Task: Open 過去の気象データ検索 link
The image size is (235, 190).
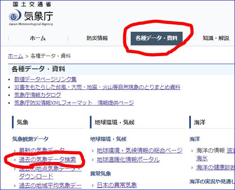Action: click(47, 160)
